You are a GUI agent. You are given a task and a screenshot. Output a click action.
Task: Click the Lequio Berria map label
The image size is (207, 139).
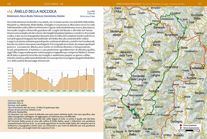pyautogui.click(x=157, y=43)
